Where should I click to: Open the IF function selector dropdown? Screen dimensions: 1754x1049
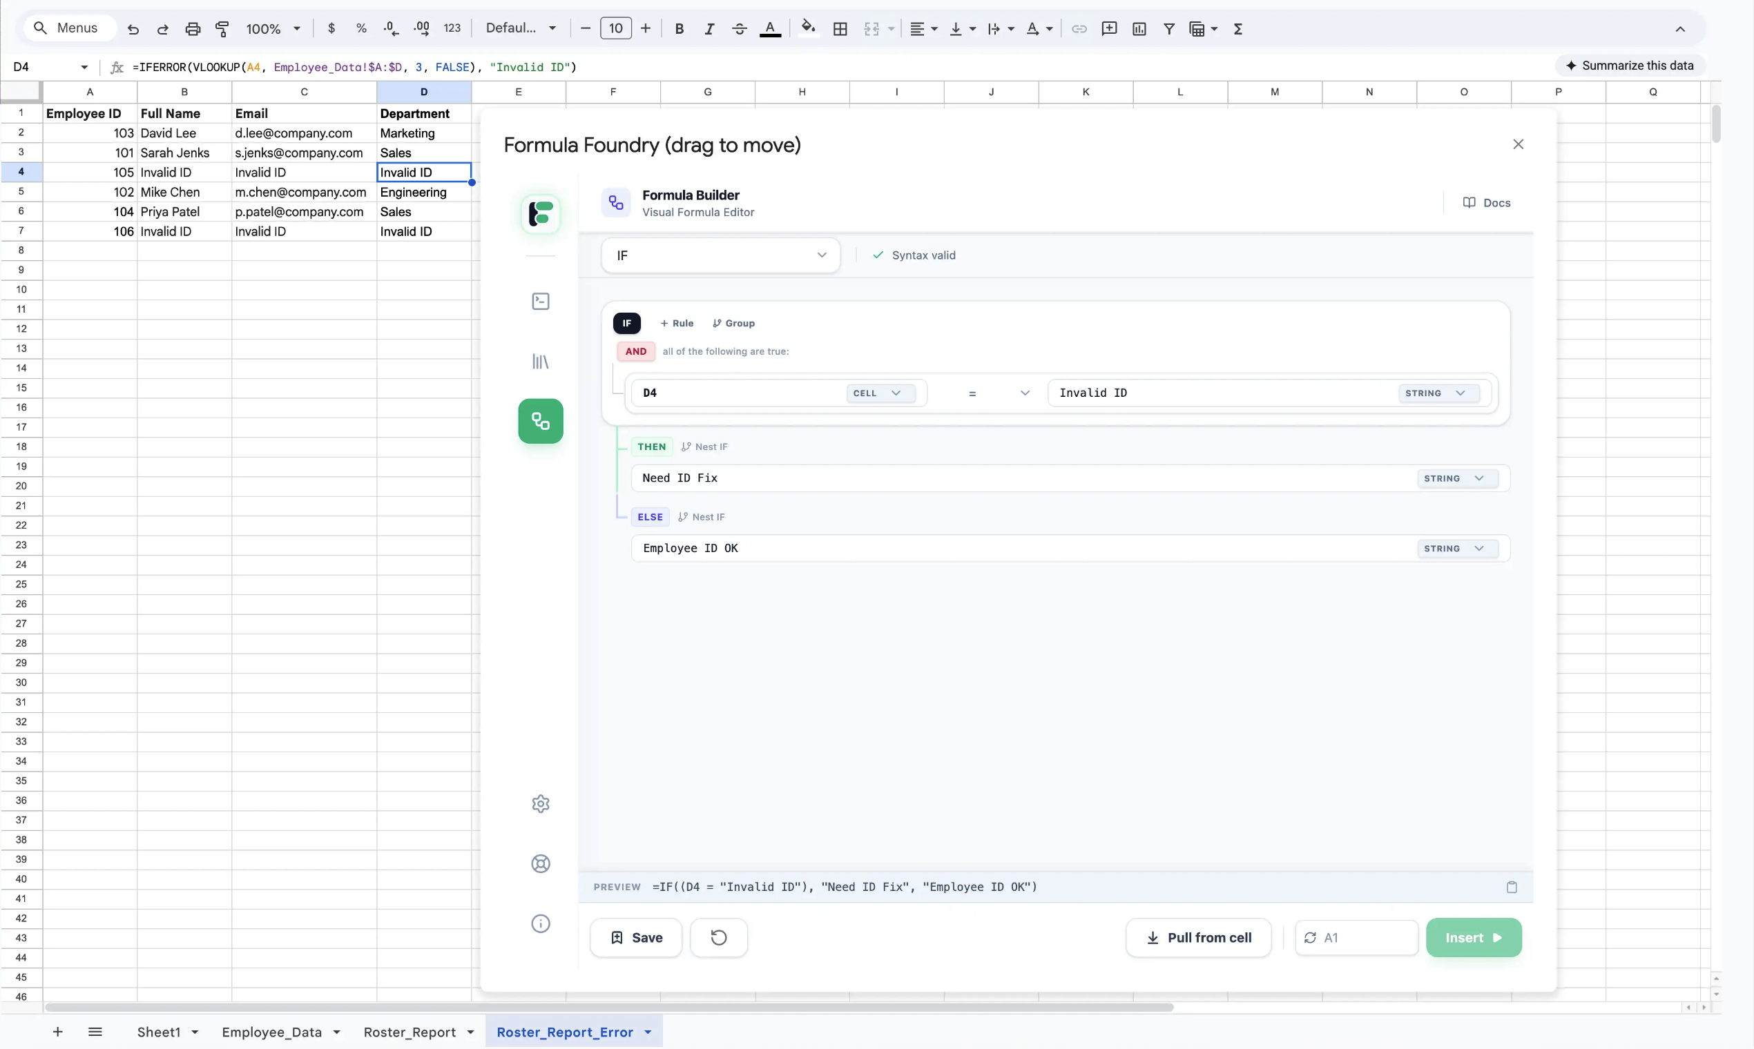[720, 255]
